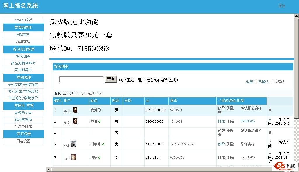Viewport: 299px width, 172px height.
Task: Click 修改 for row 1 我爱你
Action: [221, 108]
